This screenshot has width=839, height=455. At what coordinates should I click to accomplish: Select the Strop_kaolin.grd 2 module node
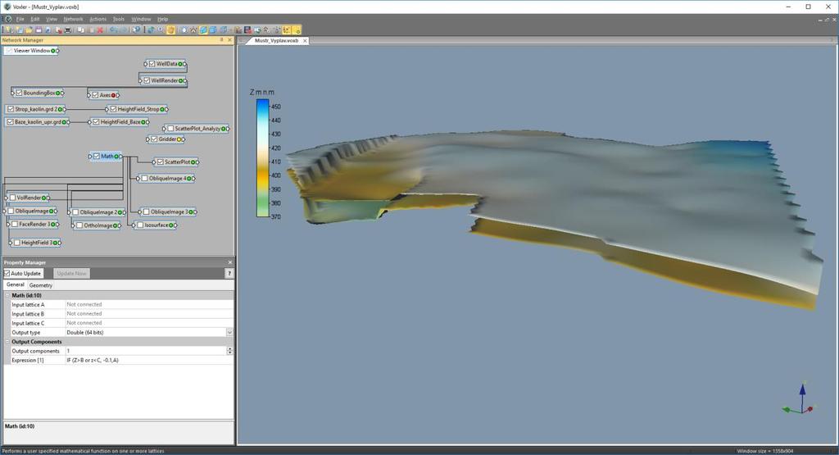[x=36, y=109]
